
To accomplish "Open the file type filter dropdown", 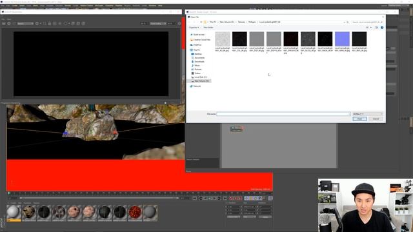I will [x=367, y=114].
